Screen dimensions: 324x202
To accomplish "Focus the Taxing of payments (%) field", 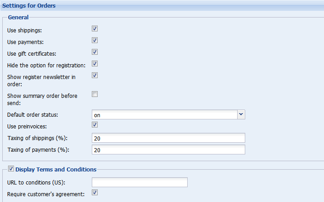I will click(x=168, y=149).
